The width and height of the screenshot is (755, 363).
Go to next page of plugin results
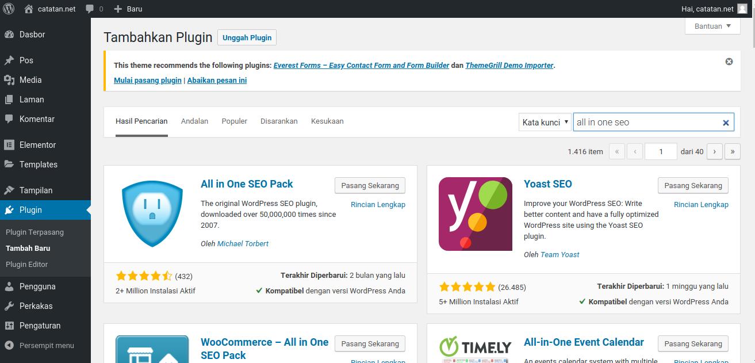point(714,151)
